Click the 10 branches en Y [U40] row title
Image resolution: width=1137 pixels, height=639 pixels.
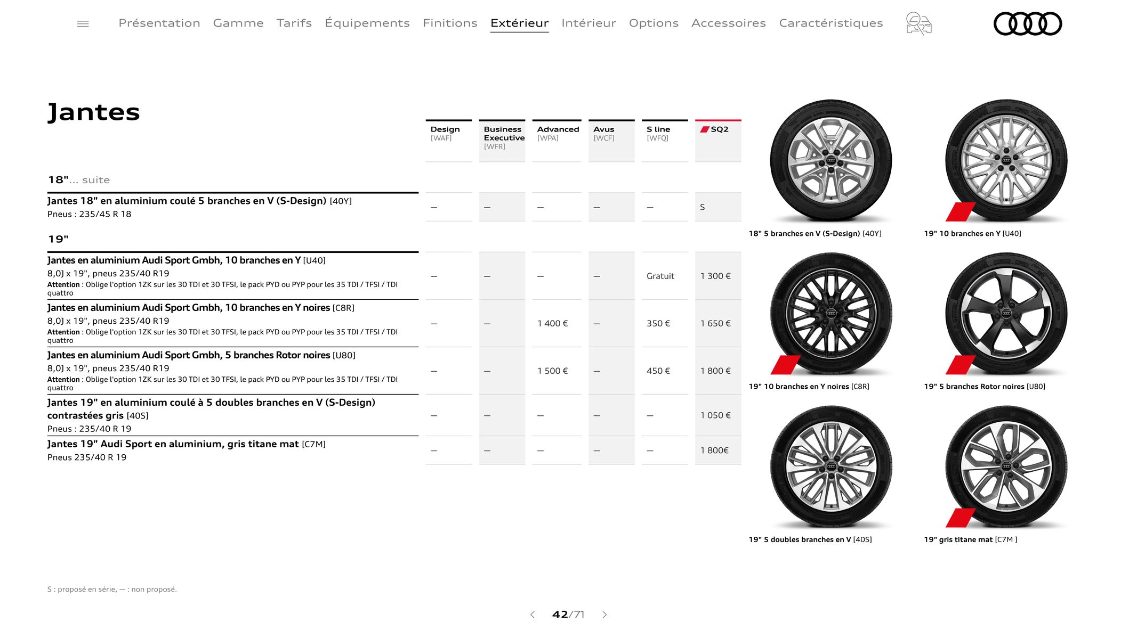point(186,260)
